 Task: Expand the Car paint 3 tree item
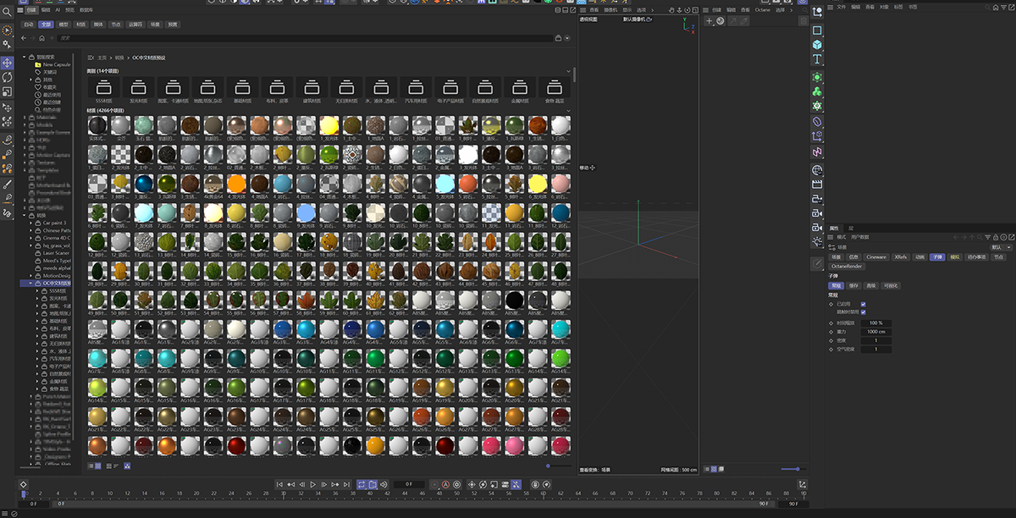click(31, 223)
